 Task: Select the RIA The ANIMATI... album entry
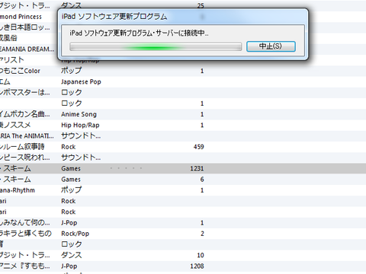27,136
